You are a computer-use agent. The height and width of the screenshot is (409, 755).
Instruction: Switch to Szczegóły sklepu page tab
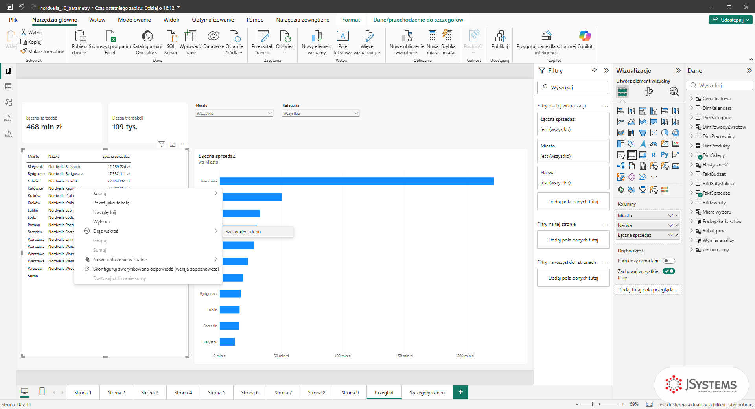point(427,392)
